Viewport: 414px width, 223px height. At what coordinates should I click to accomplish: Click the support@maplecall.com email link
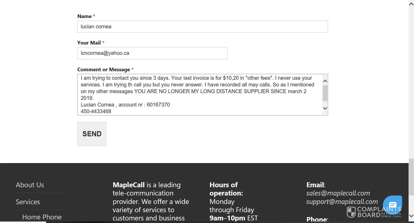point(342,202)
